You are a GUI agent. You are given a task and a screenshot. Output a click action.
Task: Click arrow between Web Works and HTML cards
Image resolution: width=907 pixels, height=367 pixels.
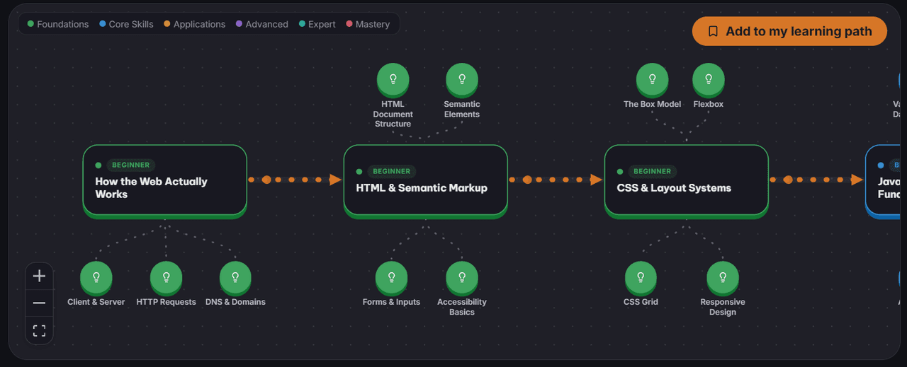pyautogui.click(x=295, y=180)
